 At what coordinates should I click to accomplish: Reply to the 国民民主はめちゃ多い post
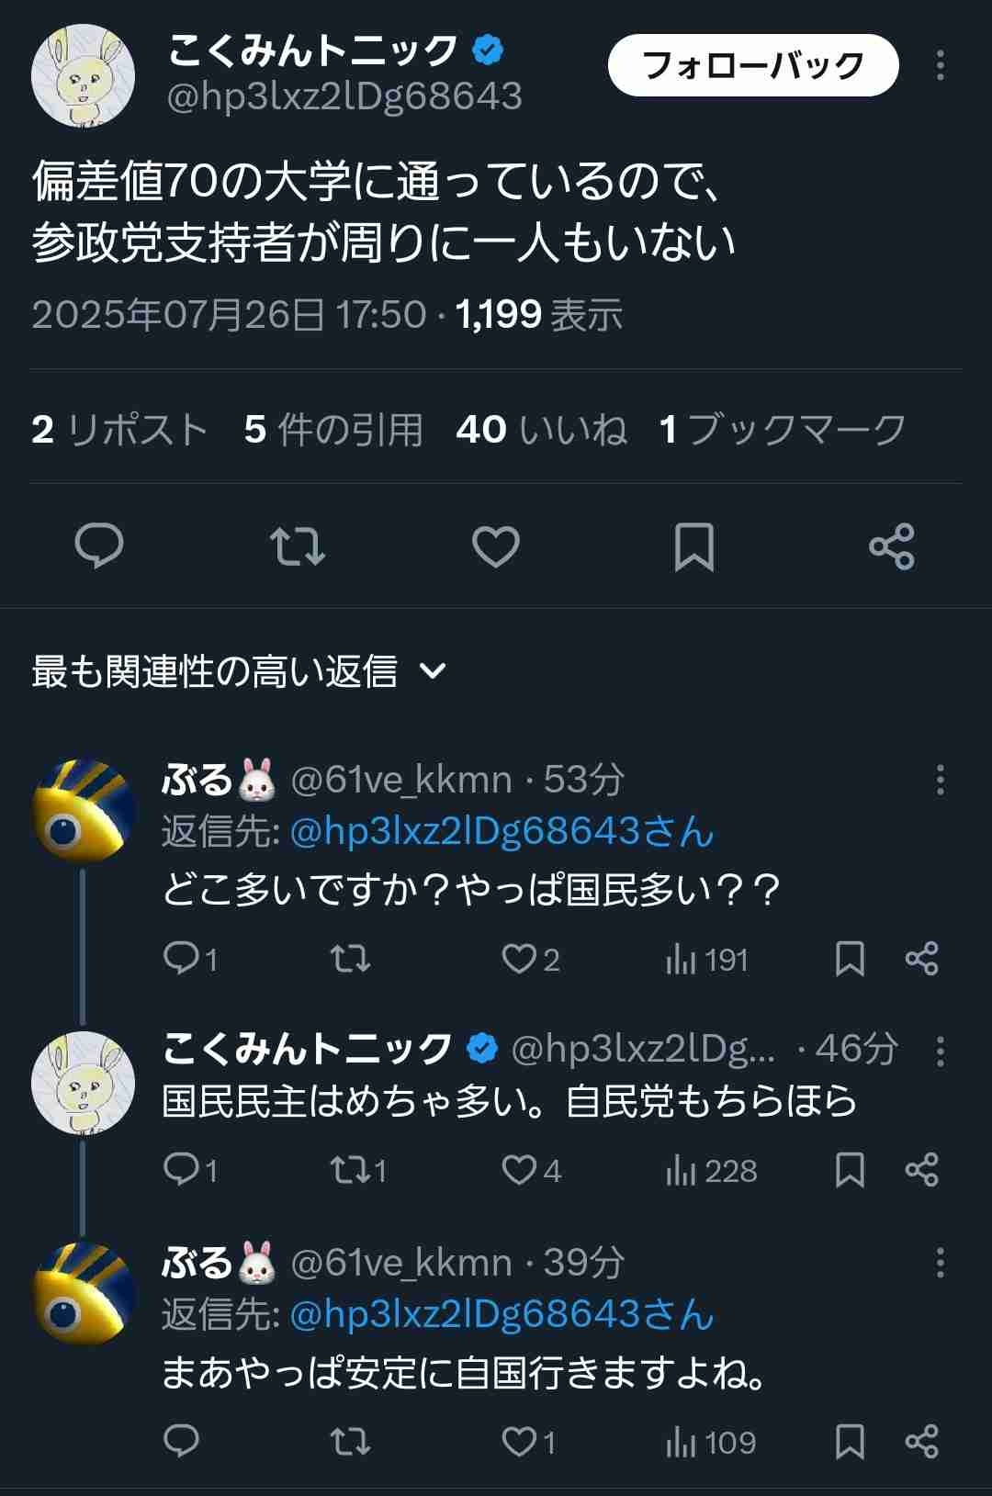tap(181, 1170)
